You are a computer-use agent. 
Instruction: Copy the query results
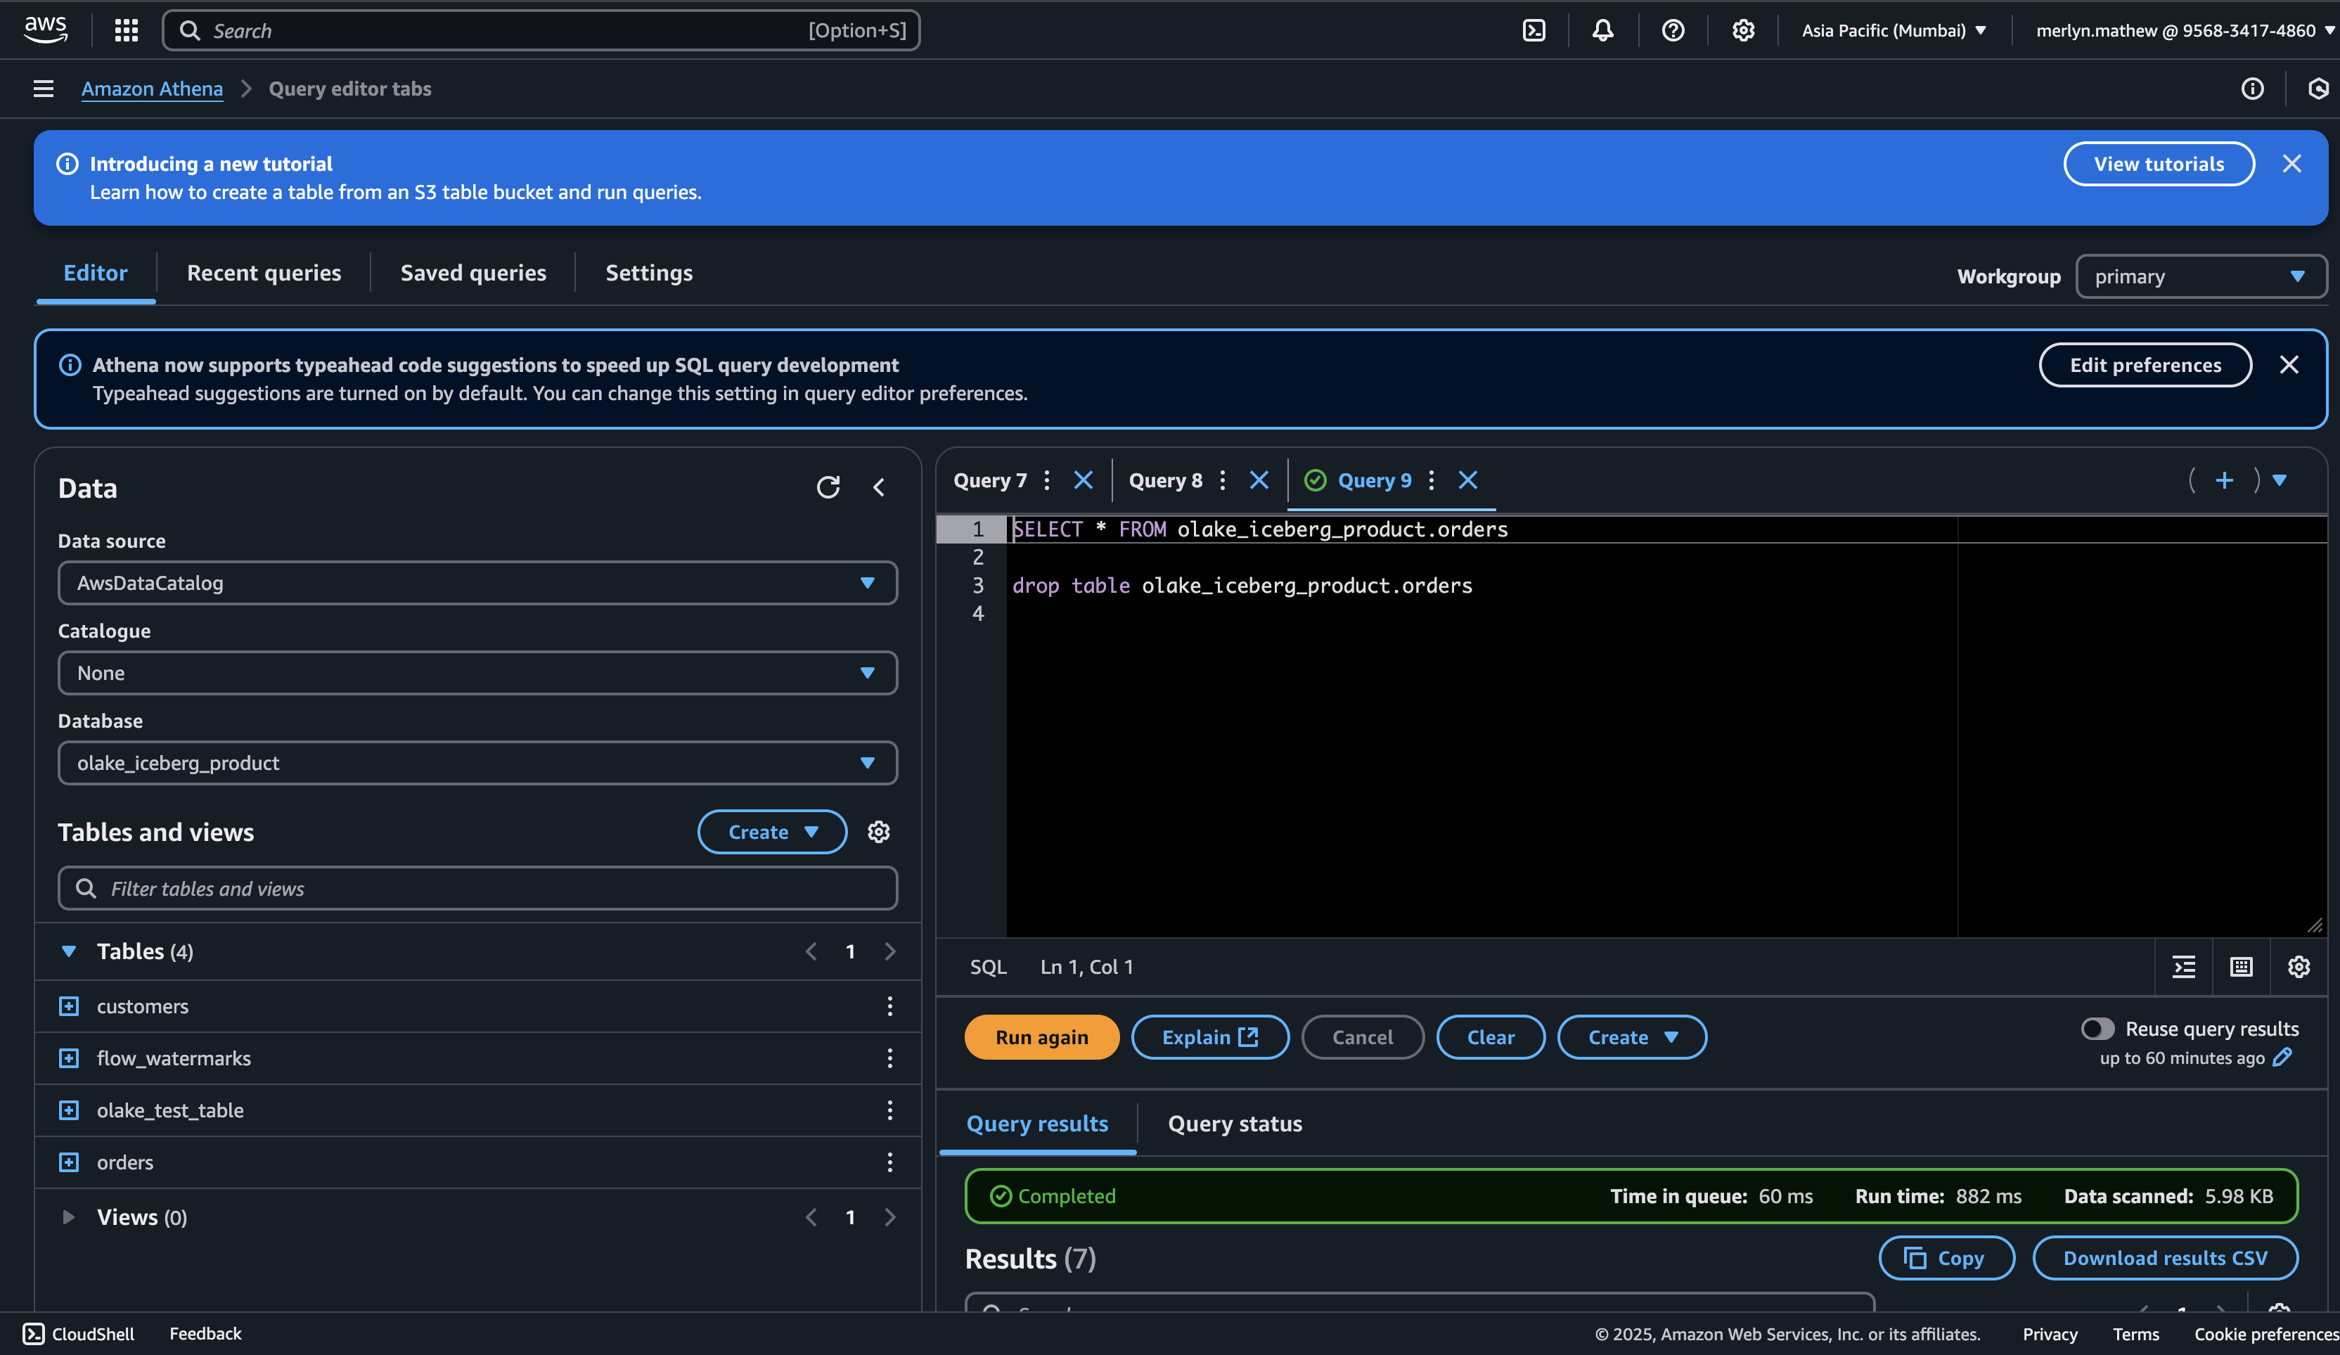[1946, 1259]
